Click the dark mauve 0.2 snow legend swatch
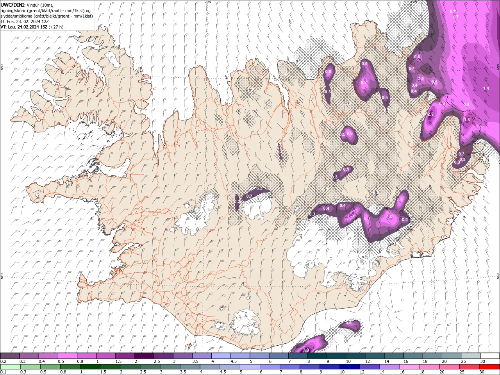 point(10,356)
